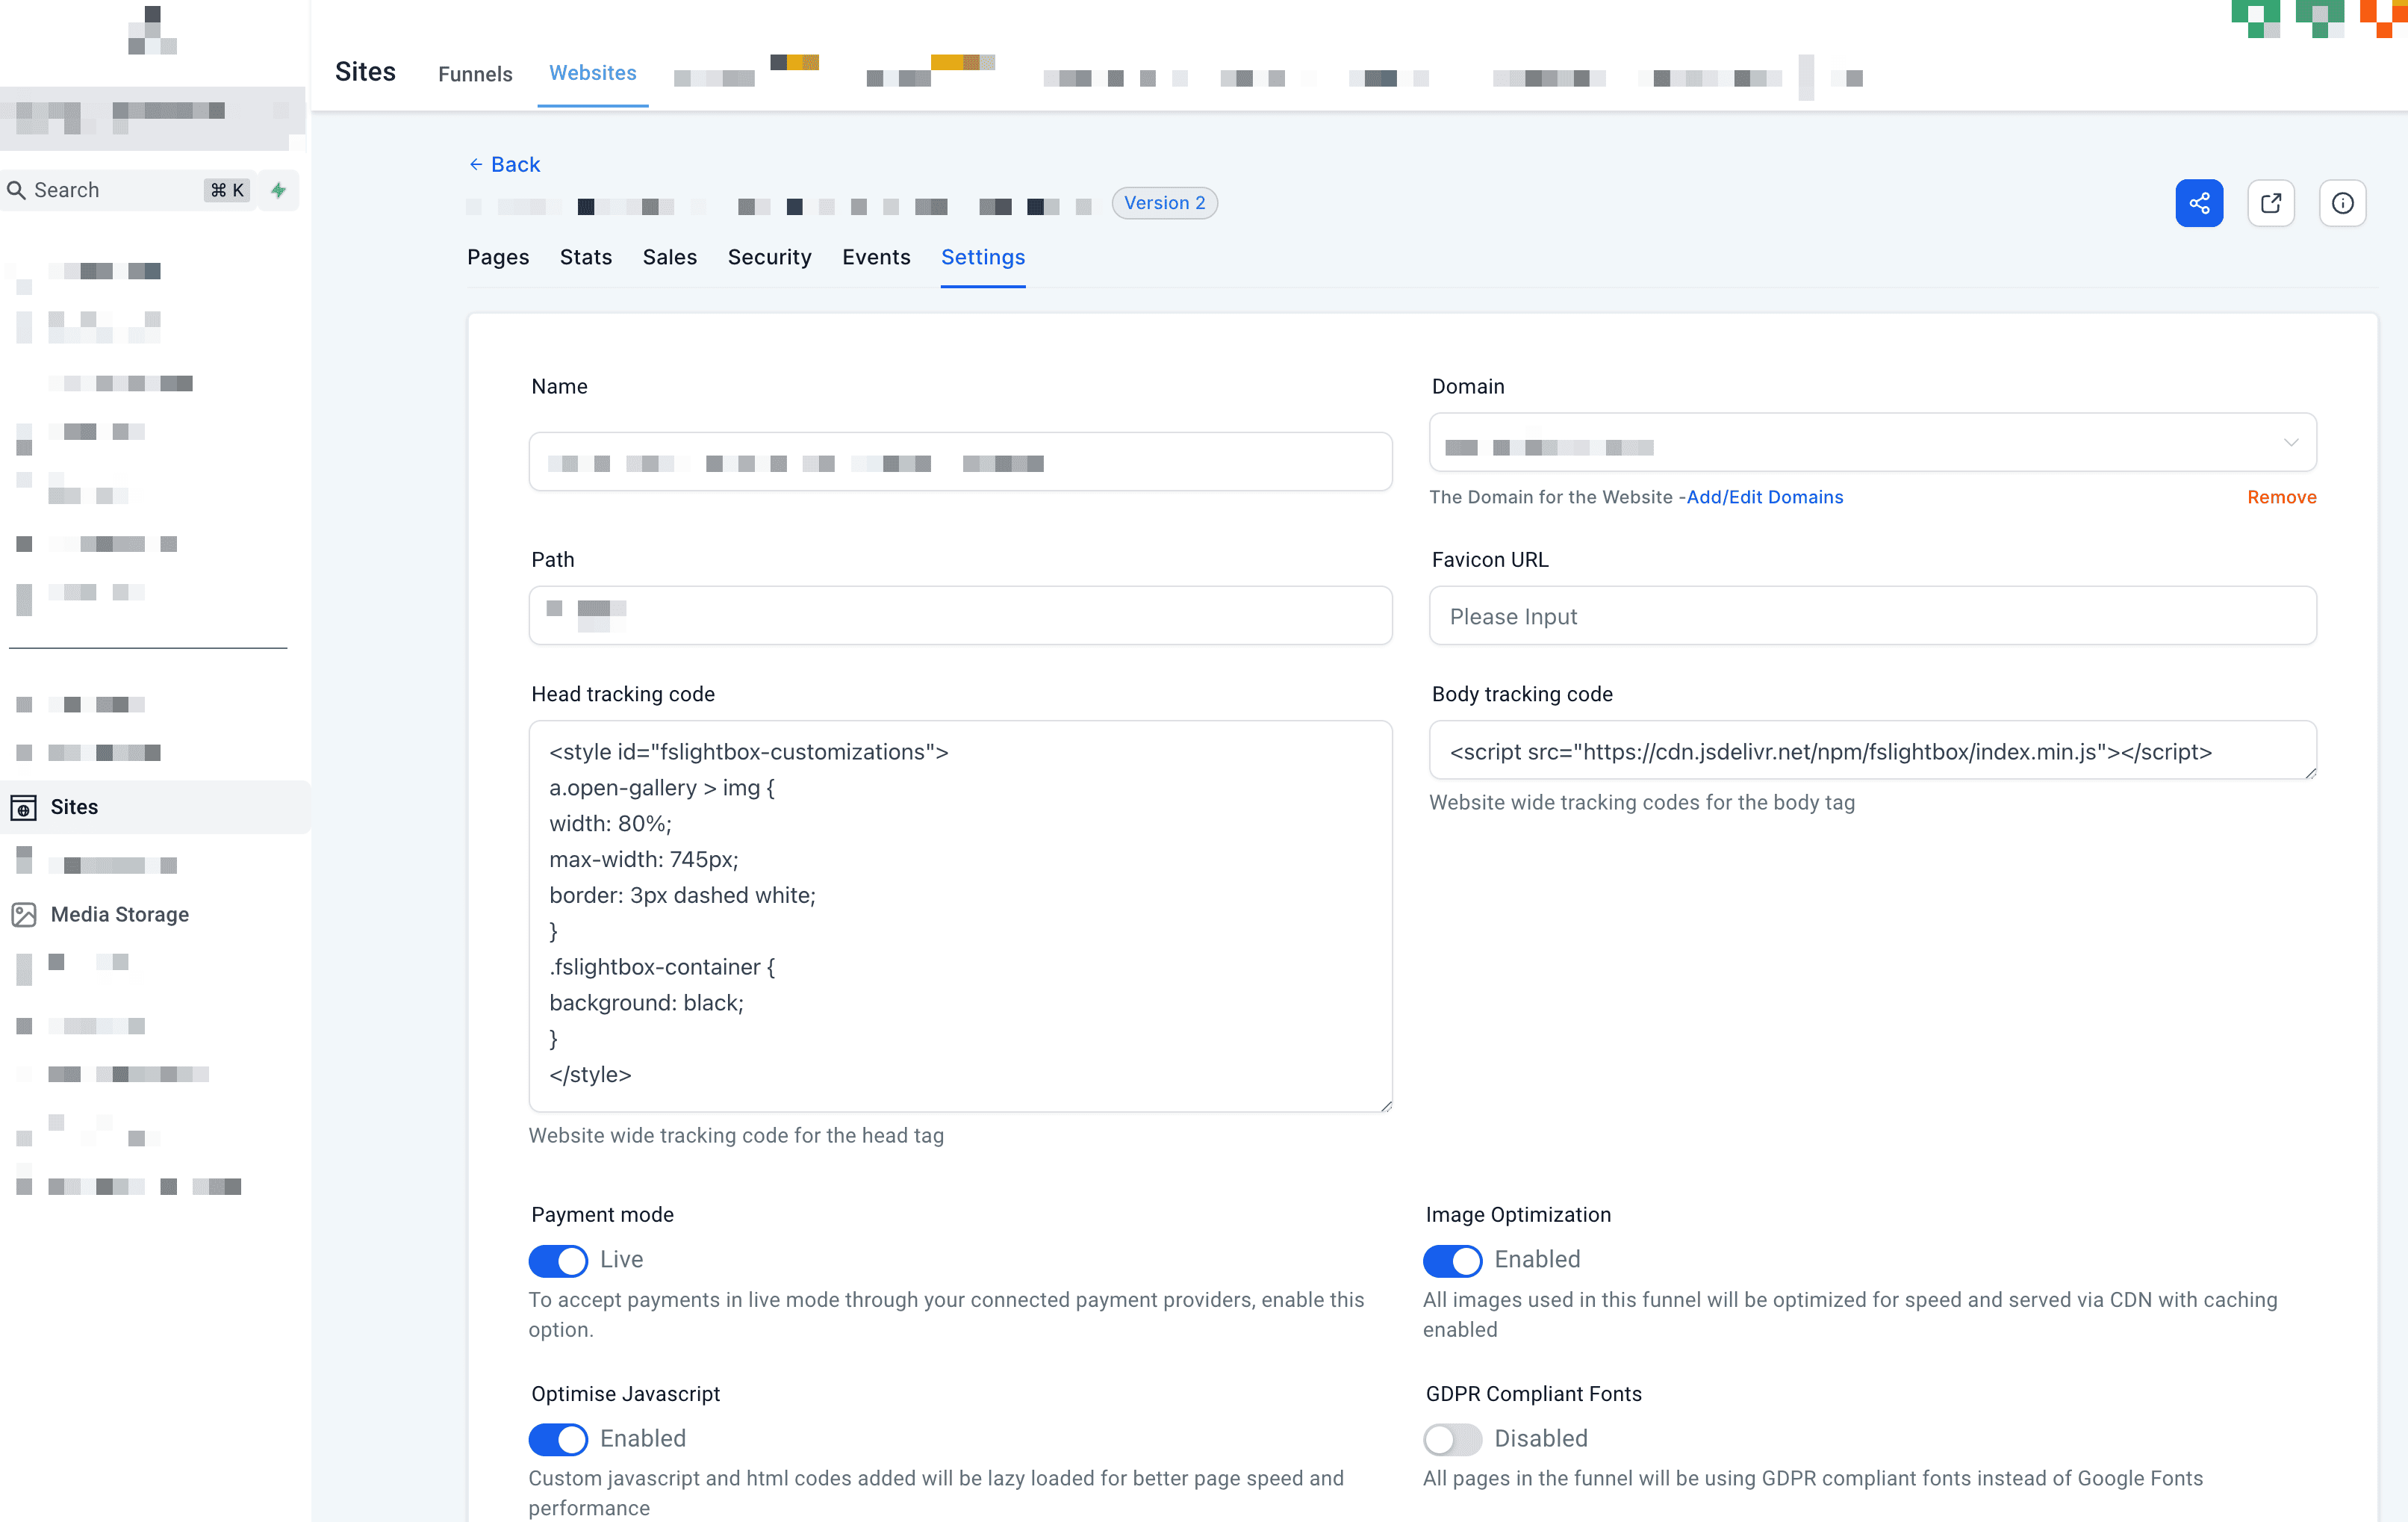
Task: Click the green lightning bolt icon
Action: pyautogui.click(x=279, y=190)
